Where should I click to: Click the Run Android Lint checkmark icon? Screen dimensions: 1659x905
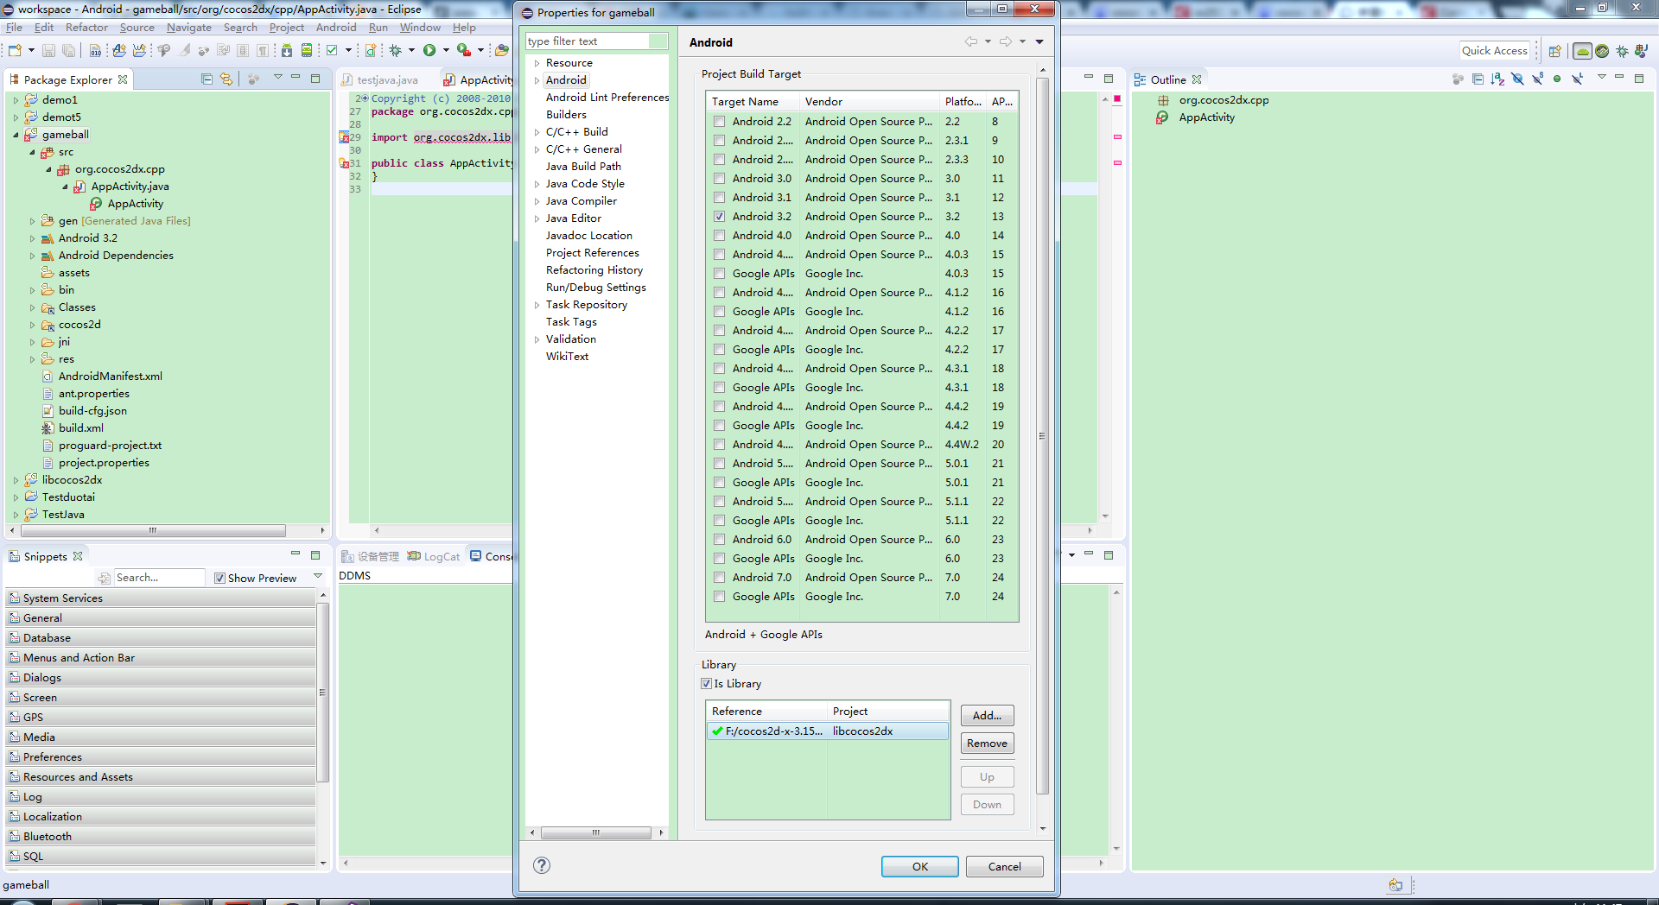(x=332, y=50)
